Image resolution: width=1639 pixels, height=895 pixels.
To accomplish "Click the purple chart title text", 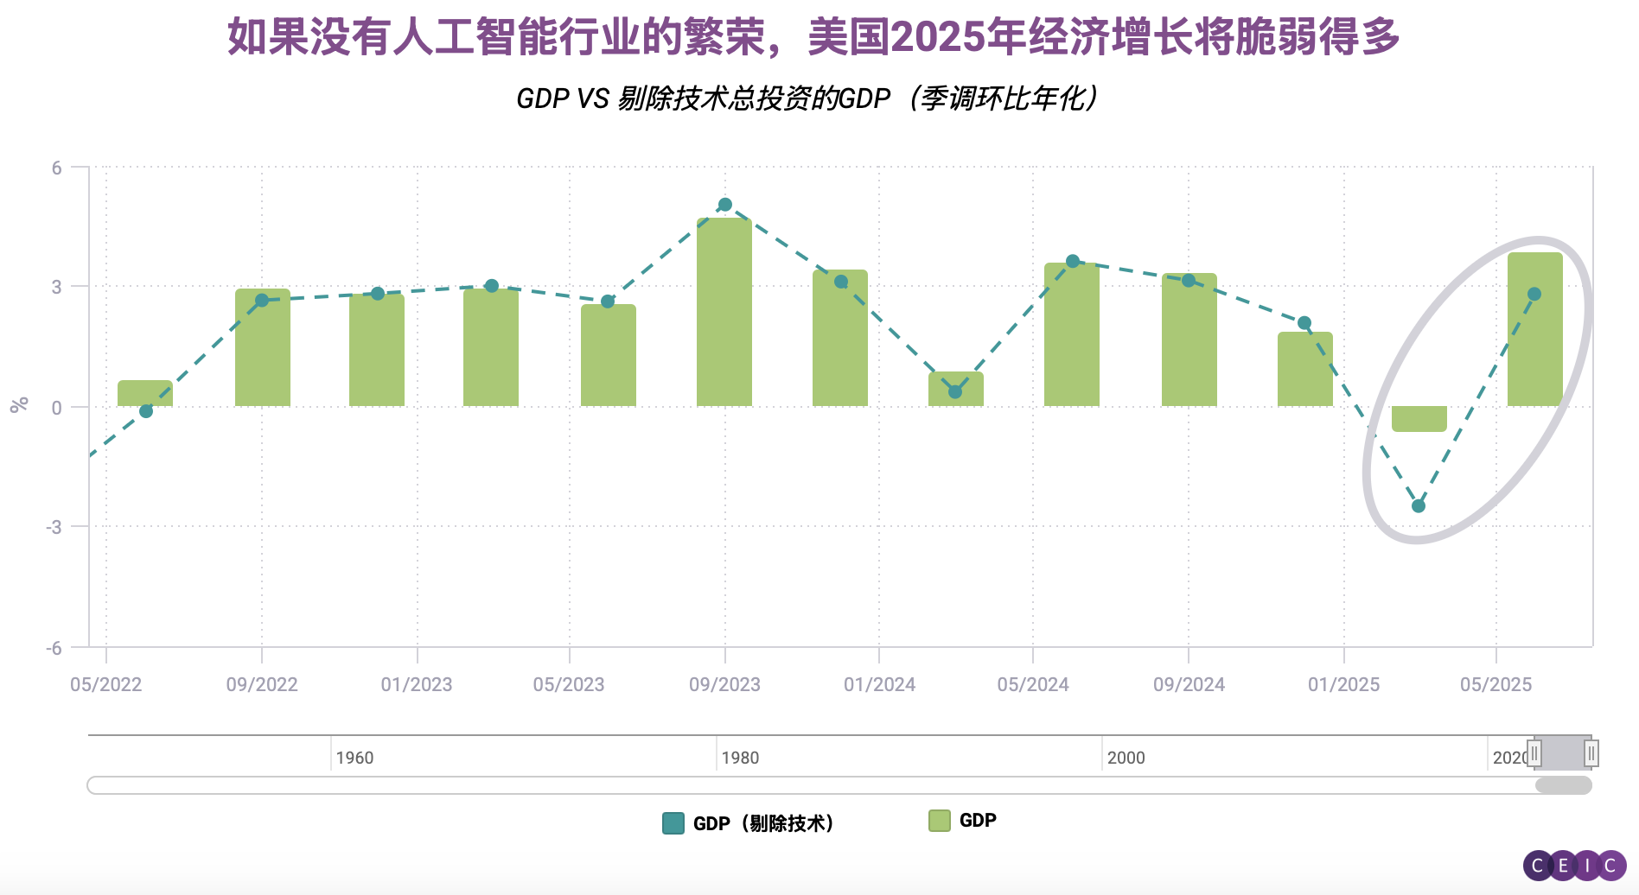I will pos(813,38).
